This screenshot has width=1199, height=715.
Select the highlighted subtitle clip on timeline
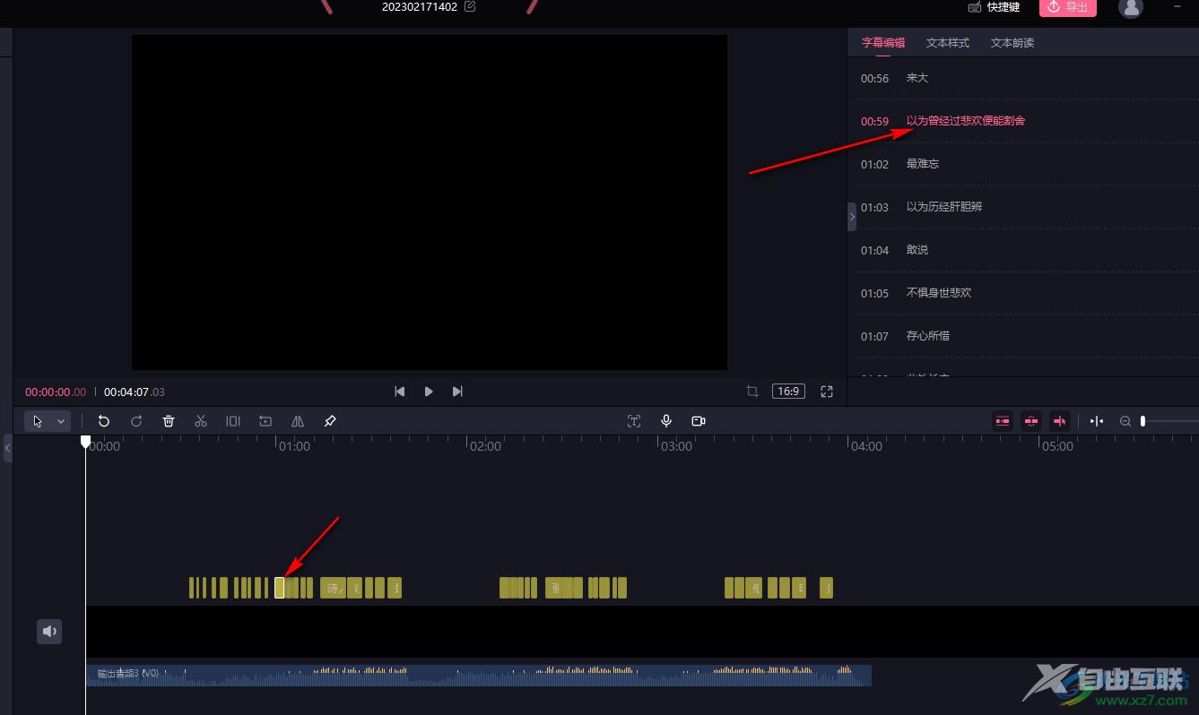280,588
